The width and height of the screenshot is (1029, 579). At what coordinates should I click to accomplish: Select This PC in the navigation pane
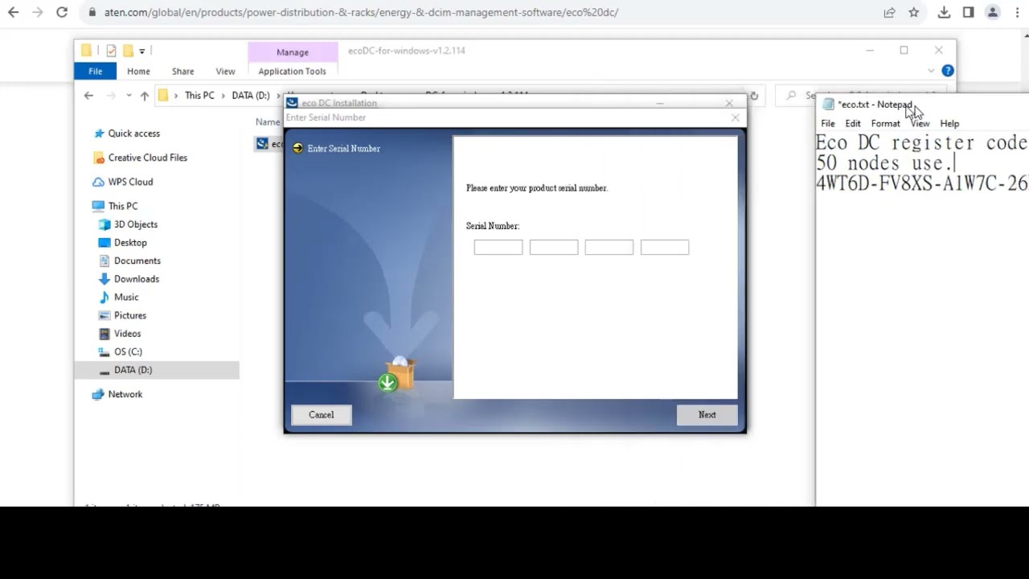click(122, 206)
